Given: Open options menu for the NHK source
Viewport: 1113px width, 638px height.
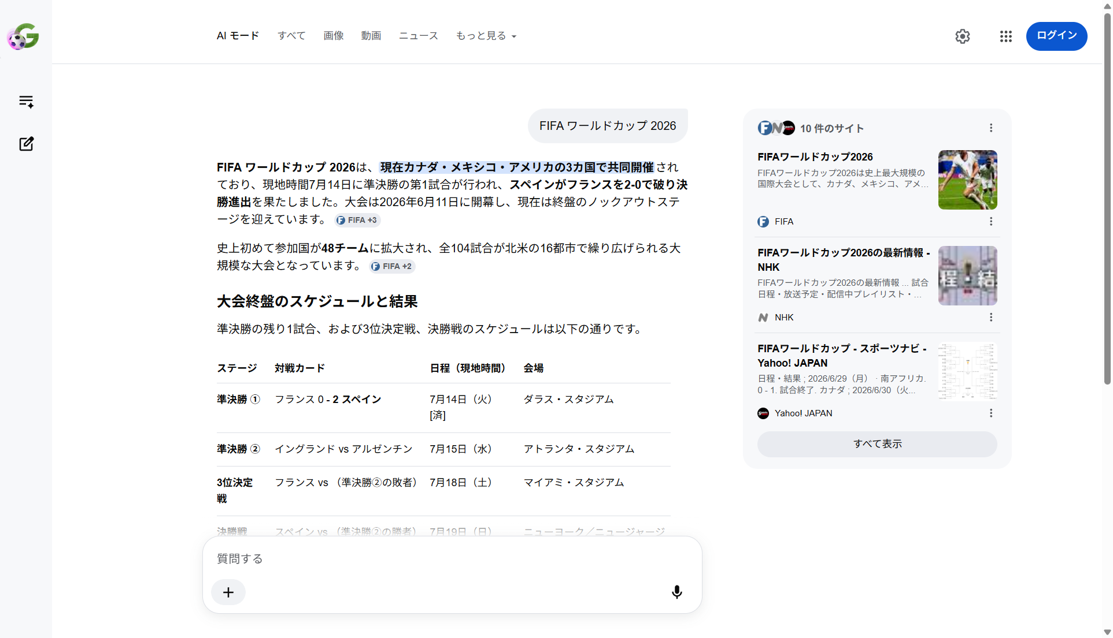Looking at the screenshot, I should (990, 317).
